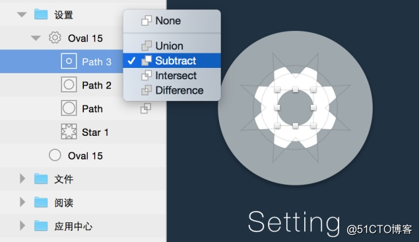Click the Subtract icon in the menu
Screen dimensions: 419x242
(x=146, y=61)
